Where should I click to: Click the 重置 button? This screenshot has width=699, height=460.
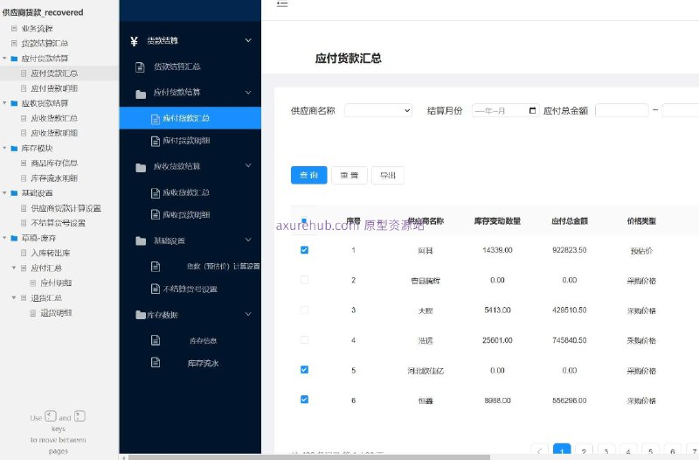349,176
